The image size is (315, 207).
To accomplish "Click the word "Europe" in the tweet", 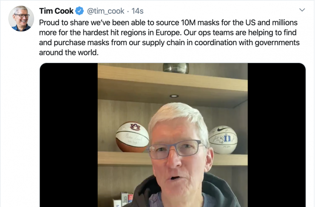I will tap(168, 33).
